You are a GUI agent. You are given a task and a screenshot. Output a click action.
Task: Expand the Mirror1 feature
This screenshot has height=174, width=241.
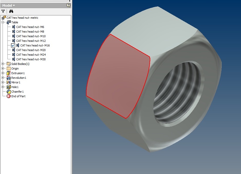(3, 82)
